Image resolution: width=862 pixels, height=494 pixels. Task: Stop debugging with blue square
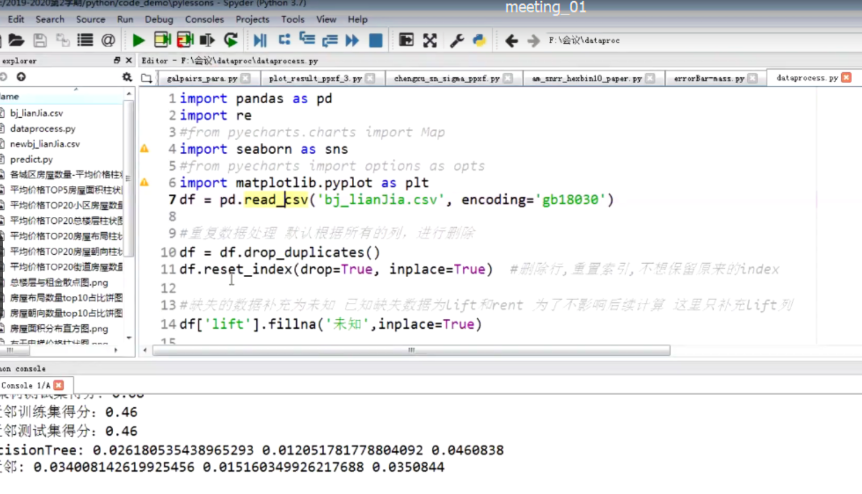375,40
